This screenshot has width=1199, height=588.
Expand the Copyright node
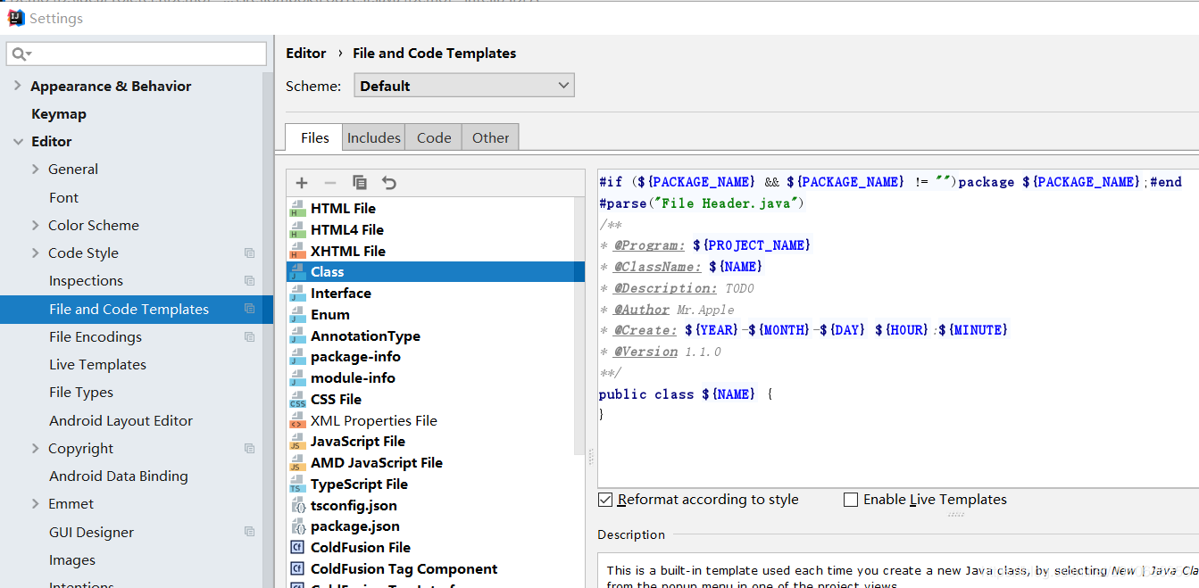coord(36,449)
